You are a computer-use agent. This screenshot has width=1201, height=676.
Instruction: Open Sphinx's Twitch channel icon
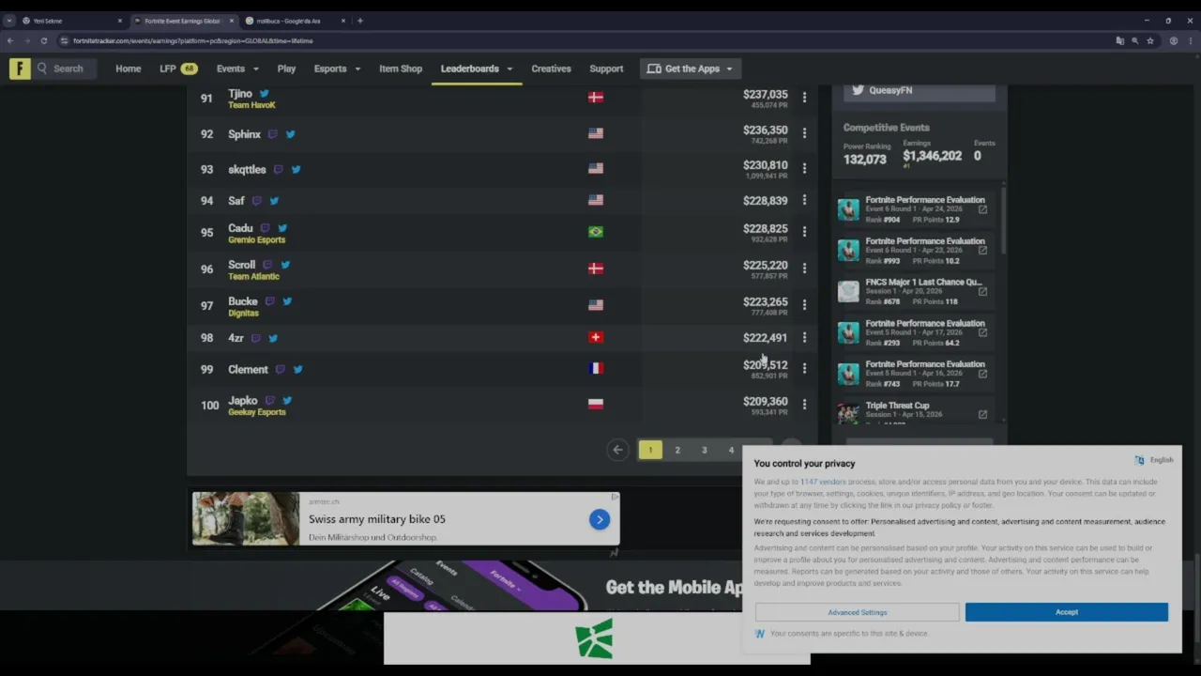click(273, 134)
